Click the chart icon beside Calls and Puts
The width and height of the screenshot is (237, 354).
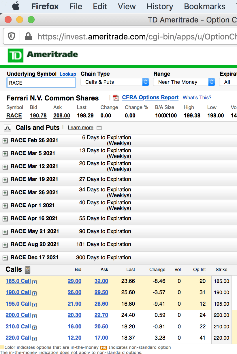[7, 127]
